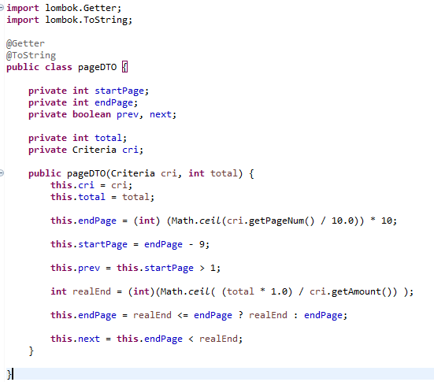Click 'this.prev = this.startPage > 1;' line
The image size is (434, 382).
135,268
